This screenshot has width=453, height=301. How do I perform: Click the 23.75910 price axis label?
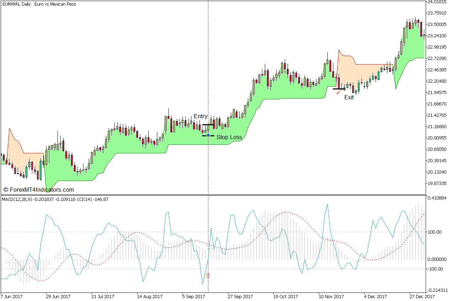point(437,13)
